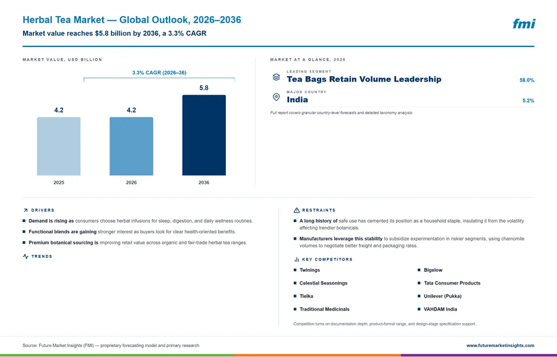Image resolution: width=557 pixels, height=357 pixels.
Task: Click 'MARKET AT A GLANCE, 2026' label
Action: tap(308, 59)
